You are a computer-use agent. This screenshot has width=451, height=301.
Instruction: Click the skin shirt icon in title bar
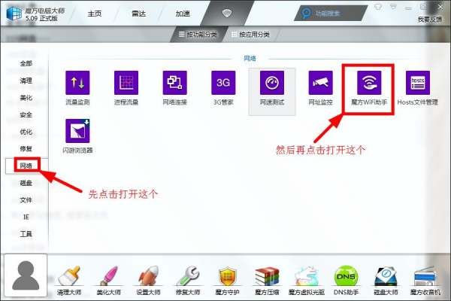(378, 6)
